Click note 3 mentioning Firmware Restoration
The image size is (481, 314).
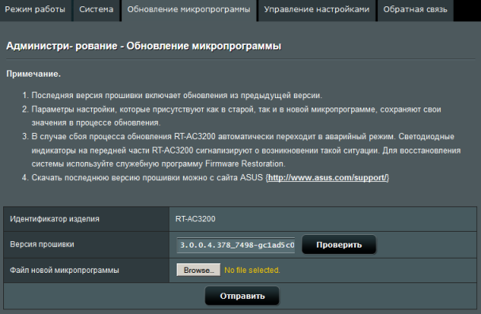point(246,150)
